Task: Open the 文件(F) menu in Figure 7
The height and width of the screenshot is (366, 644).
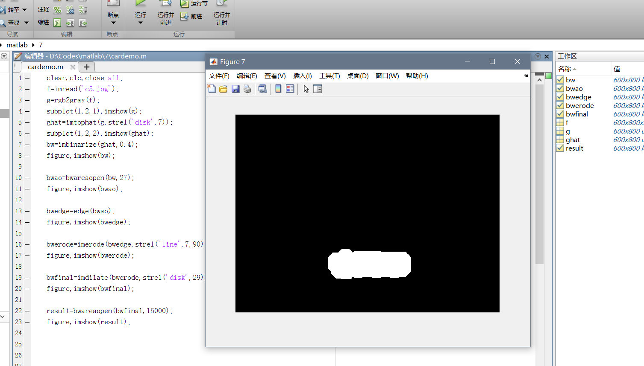Action: pyautogui.click(x=219, y=76)
